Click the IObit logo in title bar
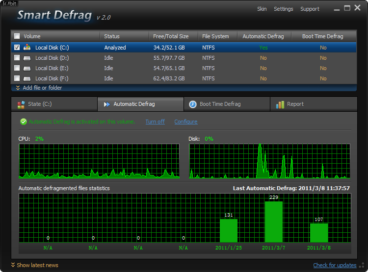Viewport: 368px width, 272px height. [x=10, y=3]
